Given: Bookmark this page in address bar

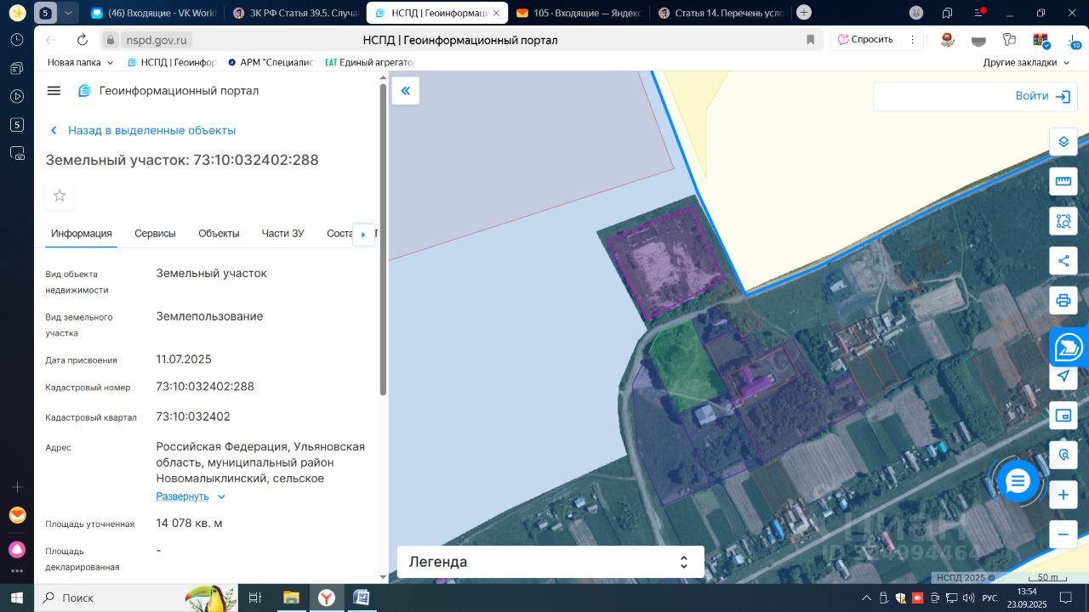Looking at the screenshot, I should click(811, 40).
